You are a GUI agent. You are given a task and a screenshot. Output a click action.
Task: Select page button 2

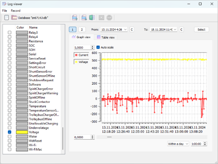point(82,30)
